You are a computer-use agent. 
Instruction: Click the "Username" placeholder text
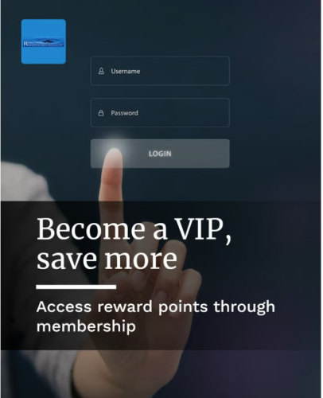tap(126, 71)
